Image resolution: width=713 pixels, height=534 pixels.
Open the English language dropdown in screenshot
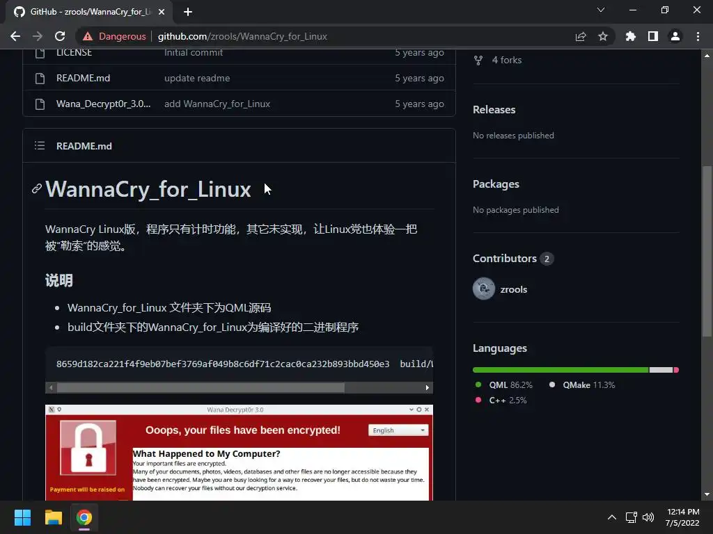[398, 430]
